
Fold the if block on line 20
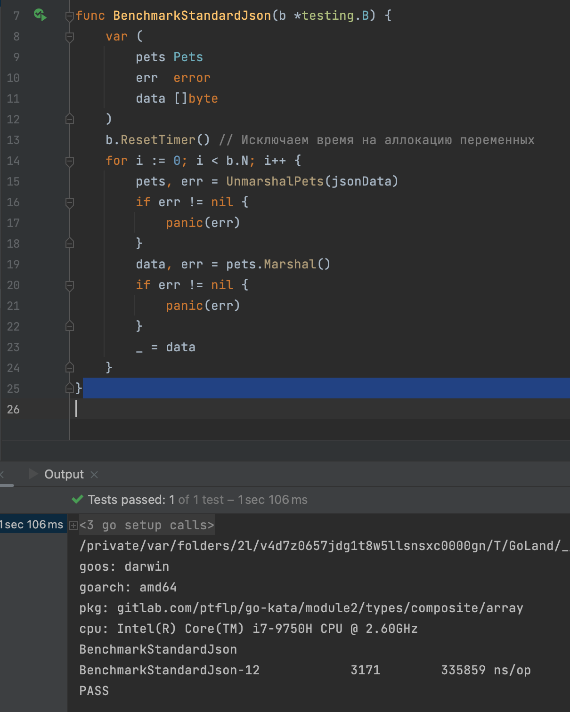point(70,285)
